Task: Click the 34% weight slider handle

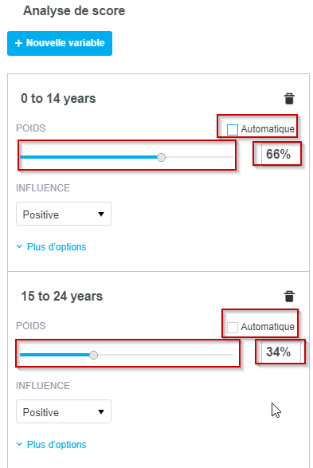Action: [94, 355]
